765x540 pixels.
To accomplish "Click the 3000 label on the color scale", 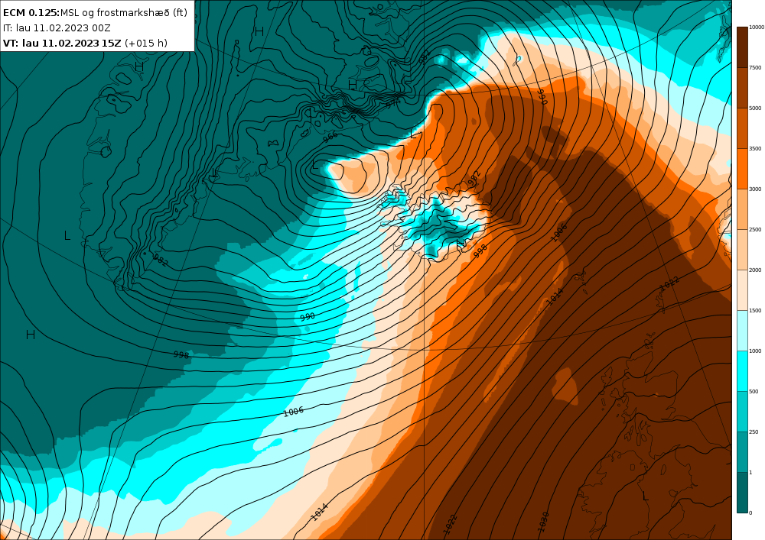I will click(x=755, y=189).
